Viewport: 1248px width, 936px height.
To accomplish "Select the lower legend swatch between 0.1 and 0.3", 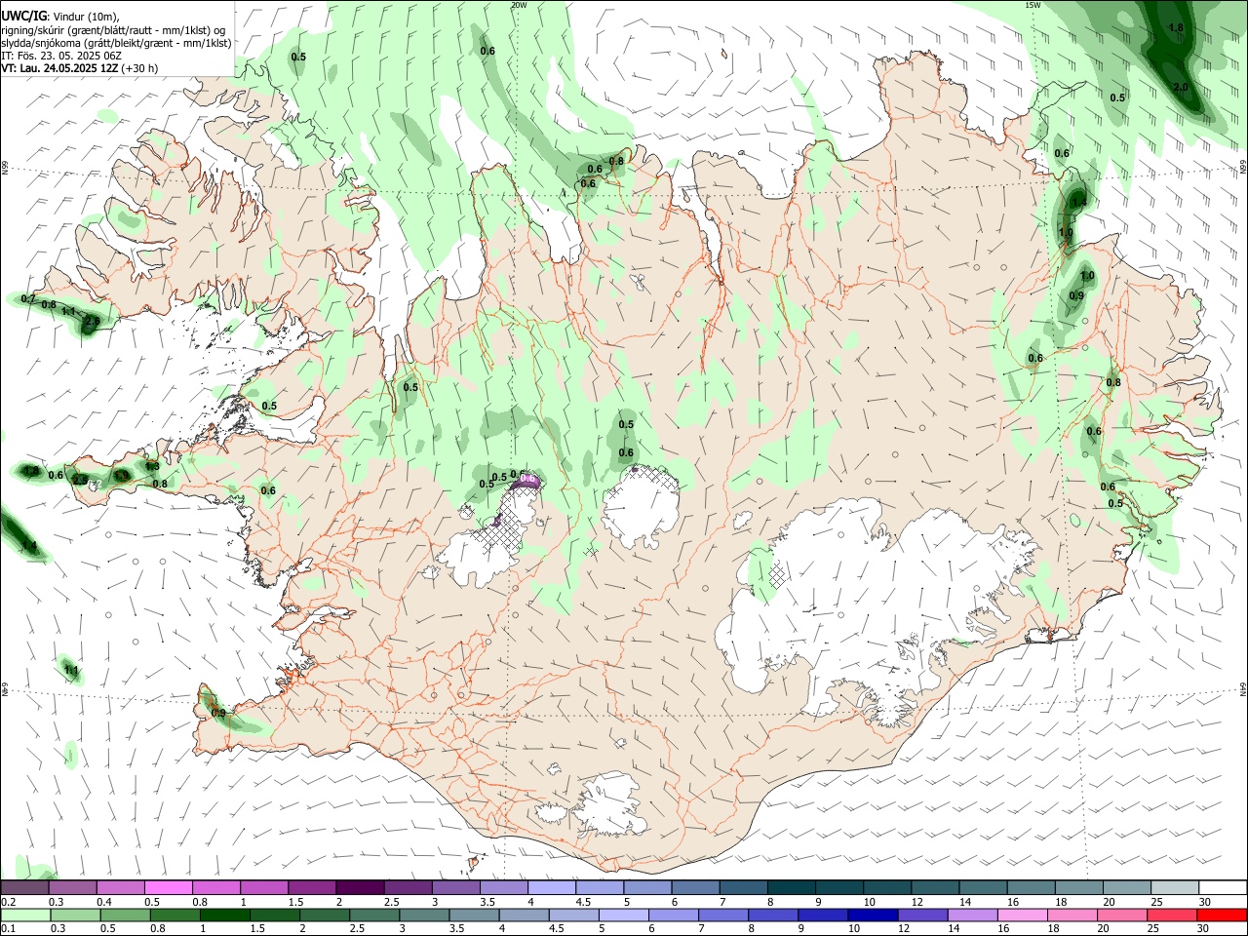I will [25, 915].
